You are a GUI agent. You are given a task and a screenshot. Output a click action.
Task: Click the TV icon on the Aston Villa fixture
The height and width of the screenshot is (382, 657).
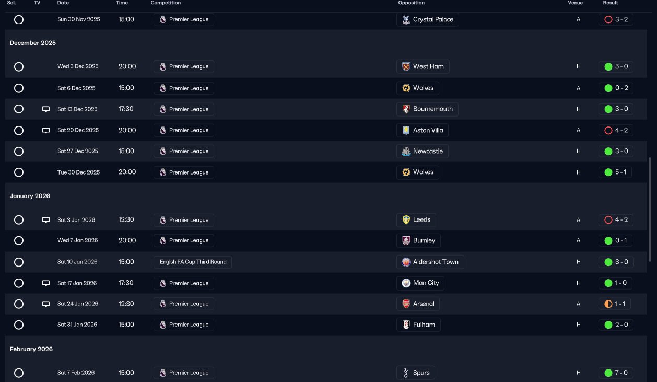[x=46, y=130]
